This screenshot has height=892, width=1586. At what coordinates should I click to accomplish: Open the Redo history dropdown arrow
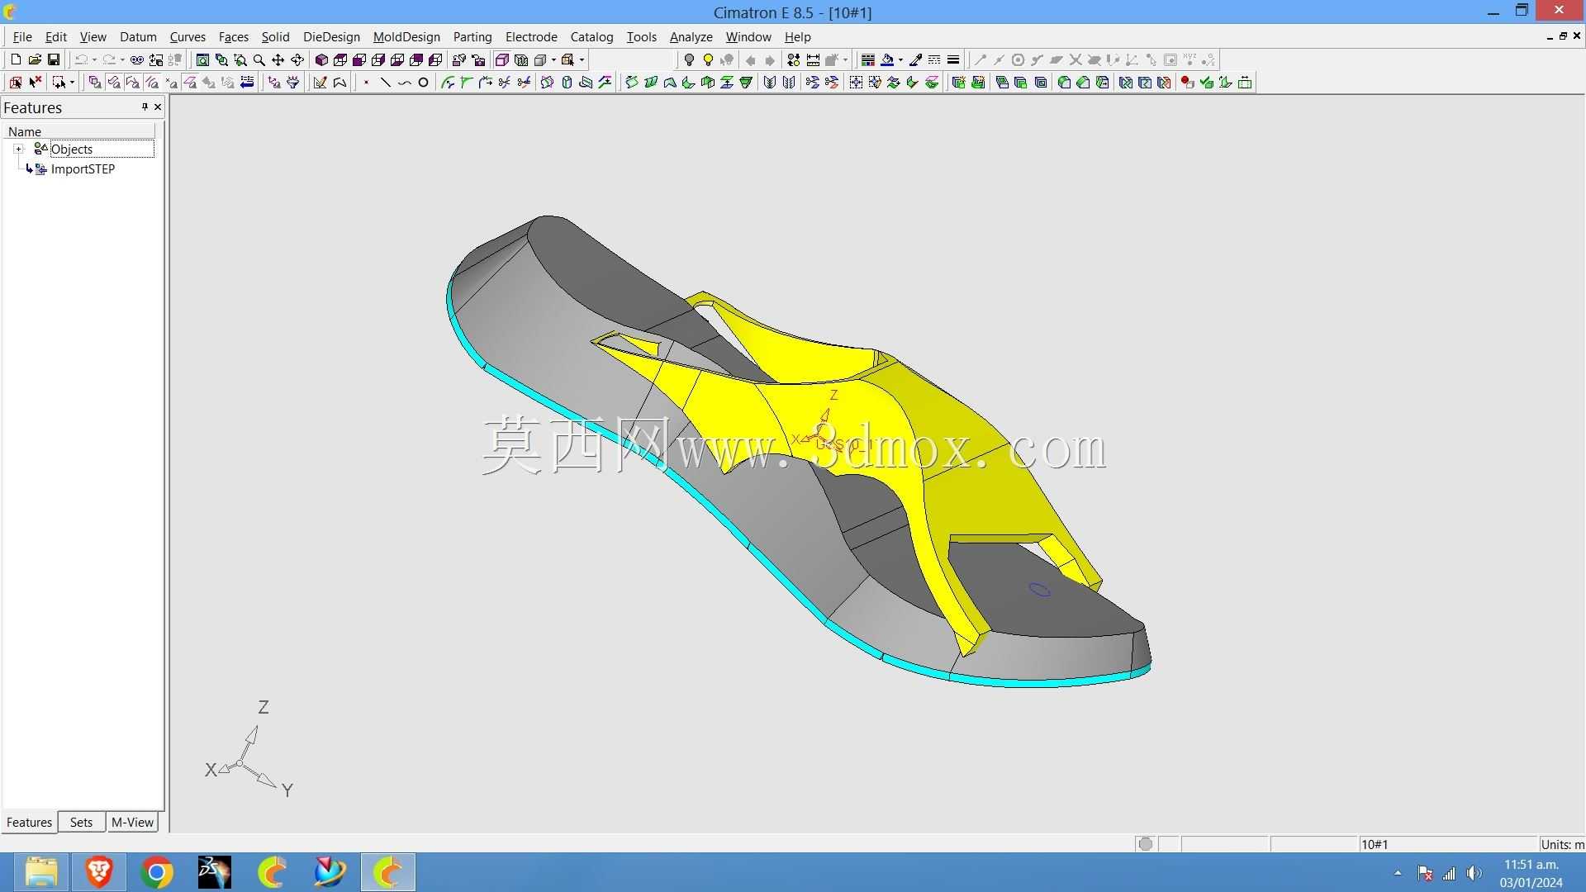[x=122, y=59]
